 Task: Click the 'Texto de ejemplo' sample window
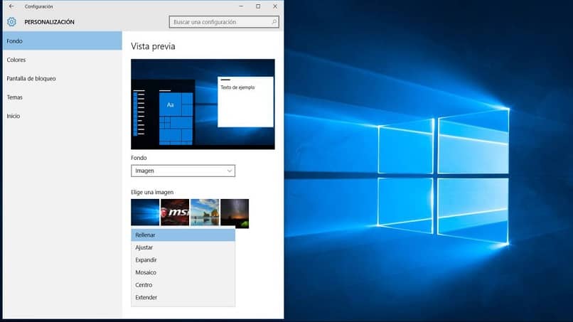coord(245,102)
